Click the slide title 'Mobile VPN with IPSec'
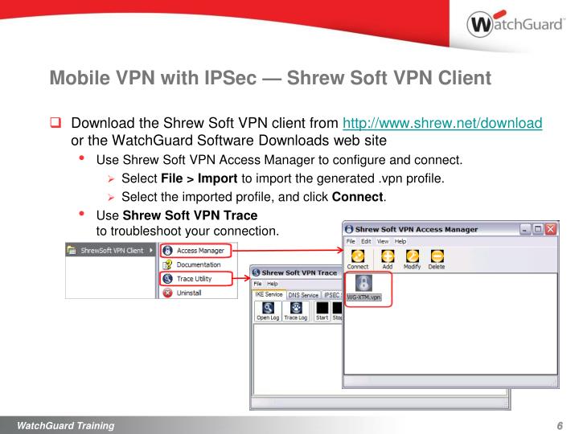Viewport: 579px width, 434px height. pos(153,78)
